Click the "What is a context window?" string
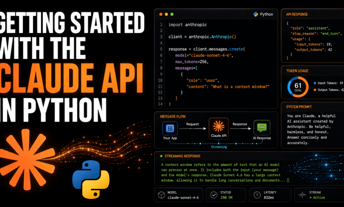The width and height of the screenshot is (344, 207). pos(240,87)
